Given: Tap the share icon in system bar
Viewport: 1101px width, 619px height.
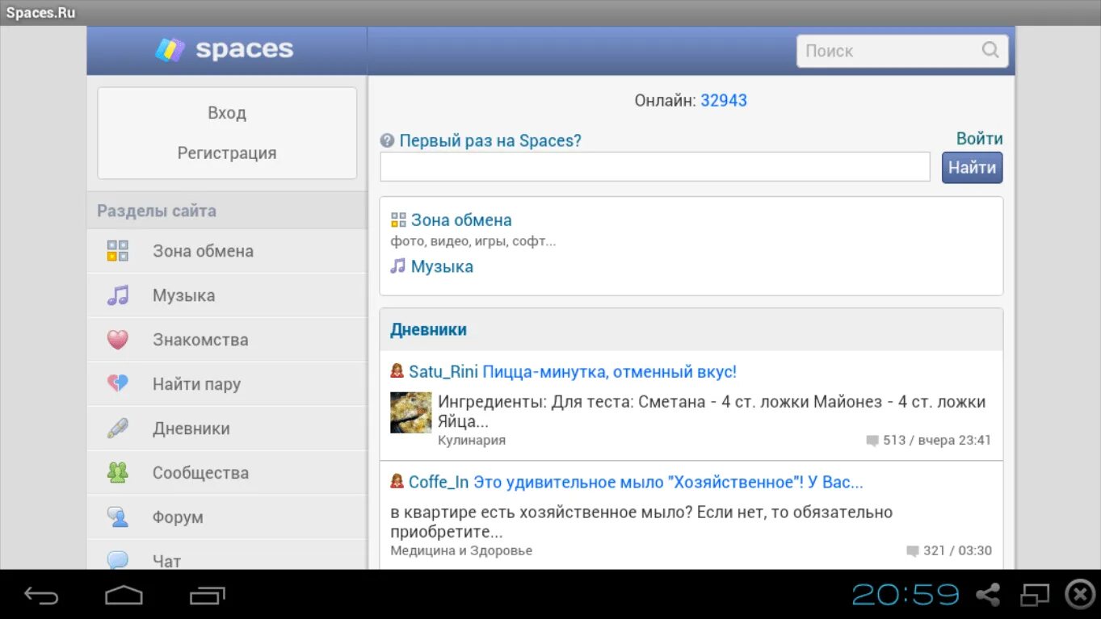Looking at the screenshot, I should pyautogui.click(x=988, y=595).
